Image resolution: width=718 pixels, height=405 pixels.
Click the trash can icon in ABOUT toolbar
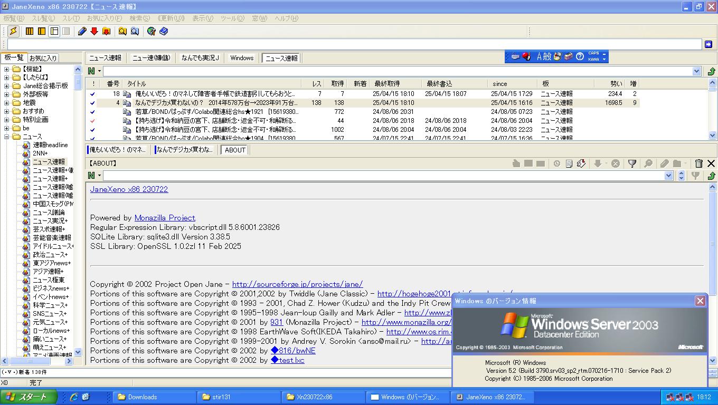click(698, 163)
